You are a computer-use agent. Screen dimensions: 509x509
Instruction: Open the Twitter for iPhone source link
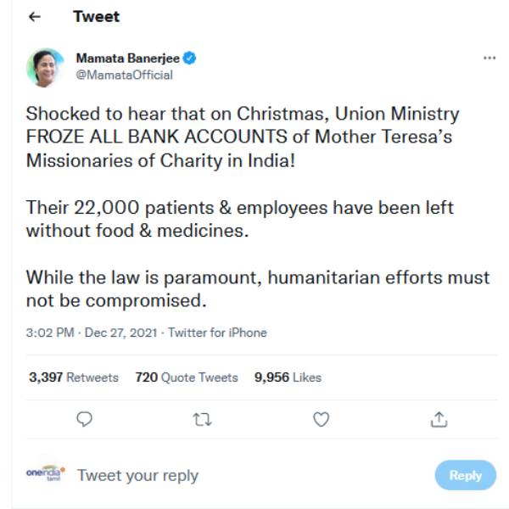pos(217,333)
